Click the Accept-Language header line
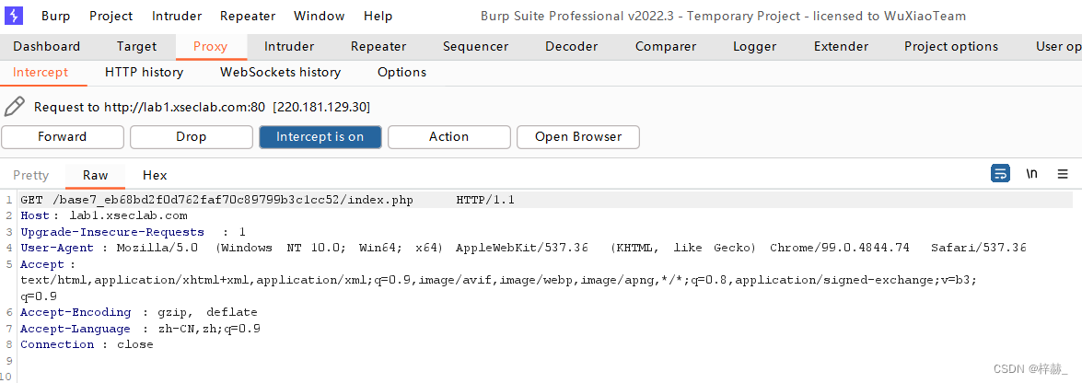 click(x=140, y=329)
